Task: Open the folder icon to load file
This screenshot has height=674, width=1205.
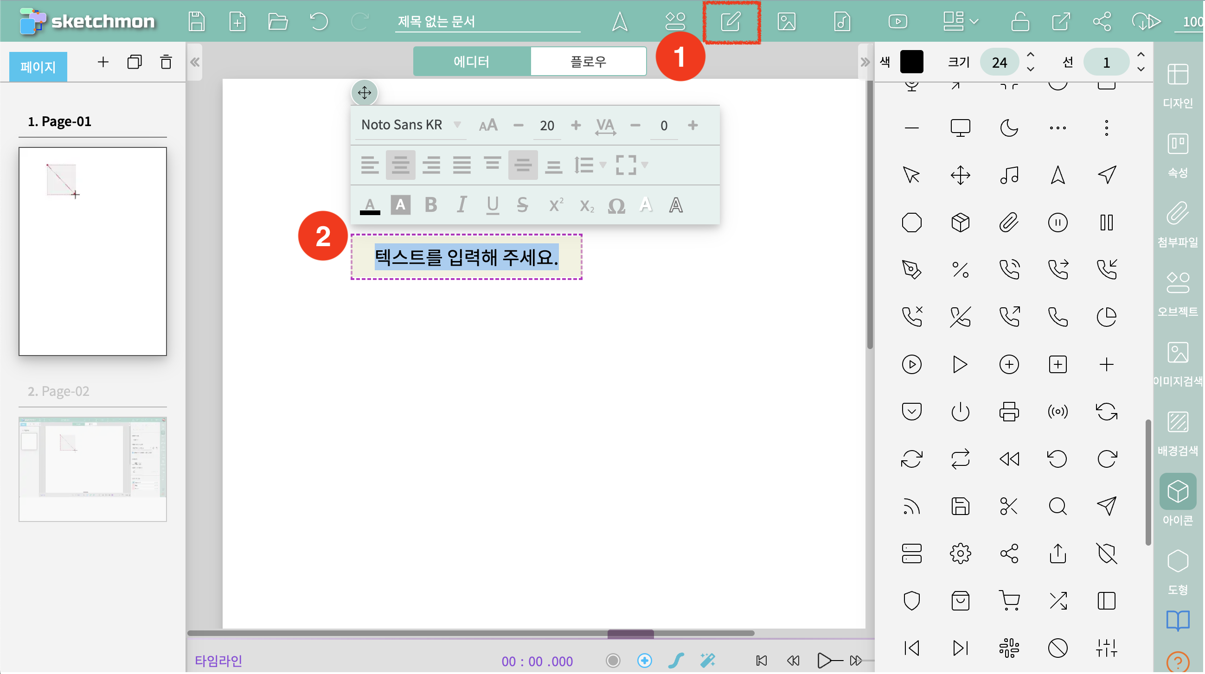Action: (277, 21)
